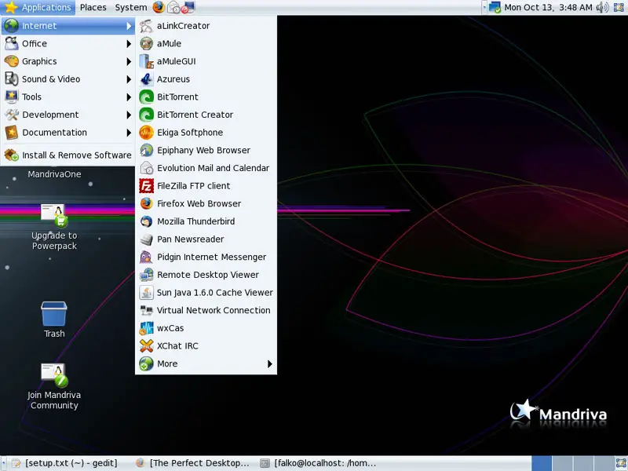Open the Places menu
Screen dimensions: 628x471
tap(93, 7)
